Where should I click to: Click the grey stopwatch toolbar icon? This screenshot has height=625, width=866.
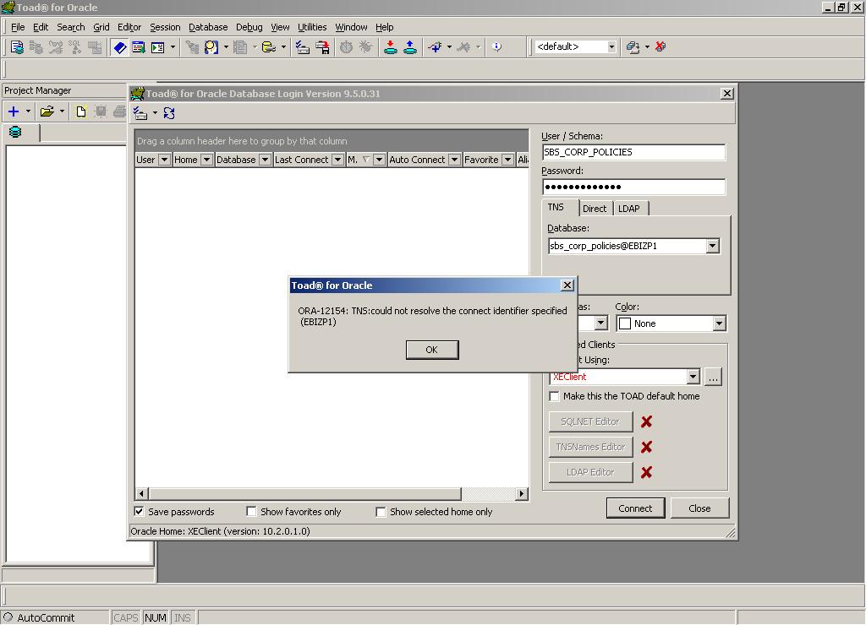[346, 47]
